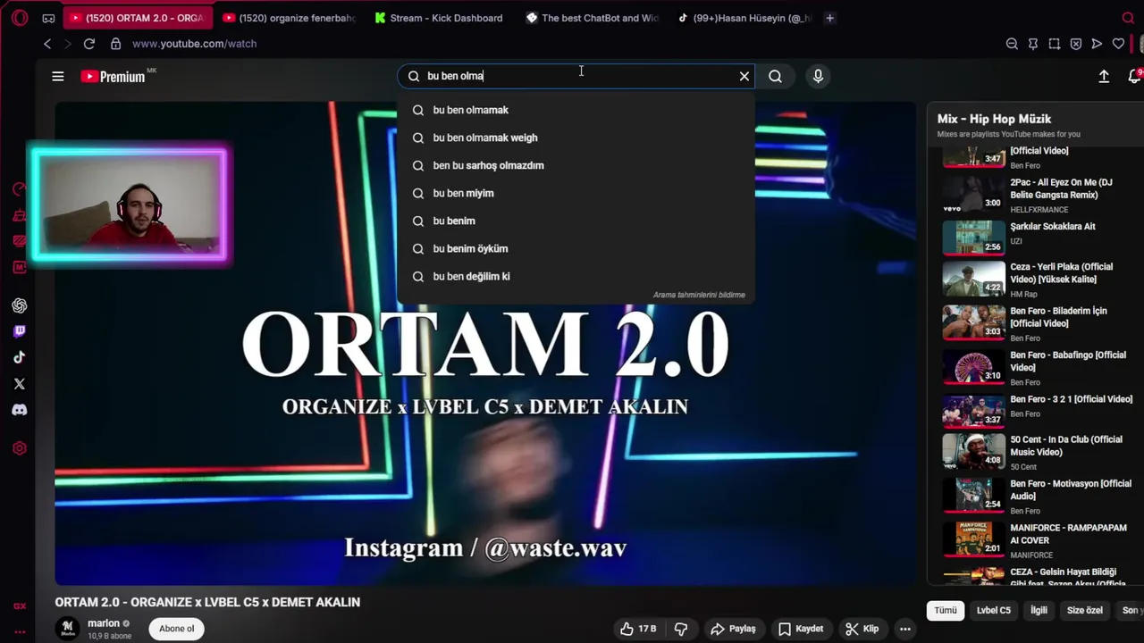
Task: Save the video via Kaydet
Action: (801, 629)
